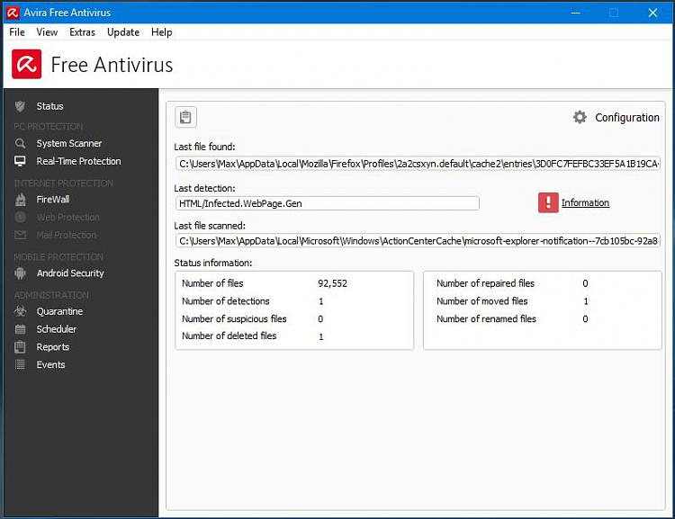The image size is (675, 519).
Task: Minimize the Avira window
Action: (x=576, y=13)
